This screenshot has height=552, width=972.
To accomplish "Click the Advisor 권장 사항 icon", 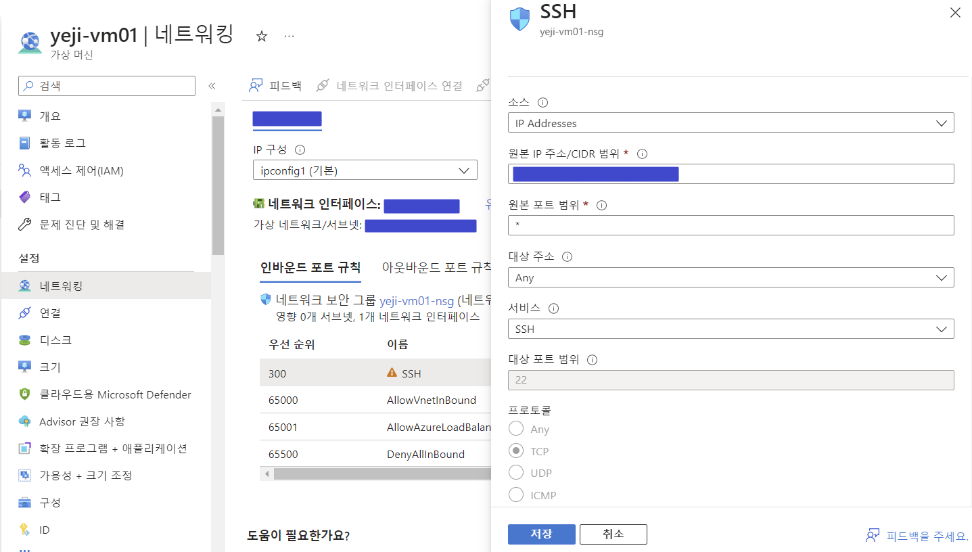I will click(25, 421).
